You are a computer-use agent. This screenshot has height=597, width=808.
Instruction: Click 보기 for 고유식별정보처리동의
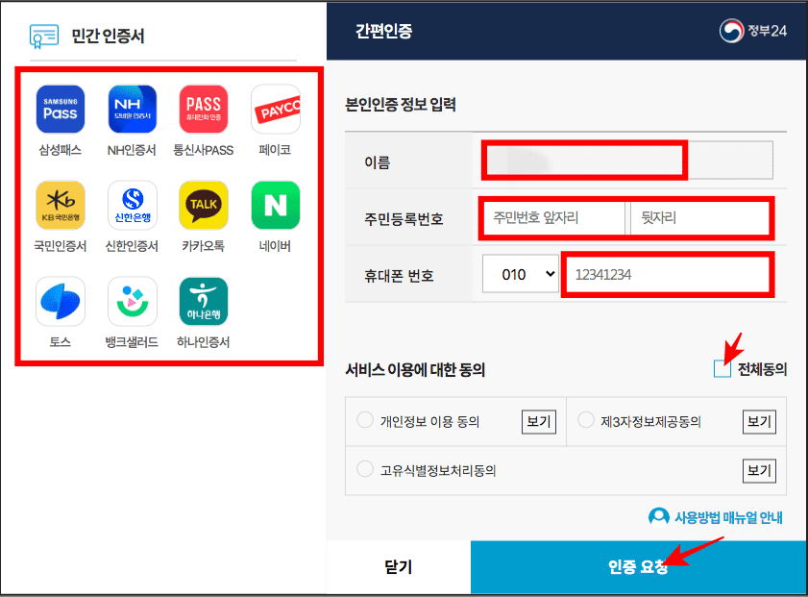[x=759, y=471]
